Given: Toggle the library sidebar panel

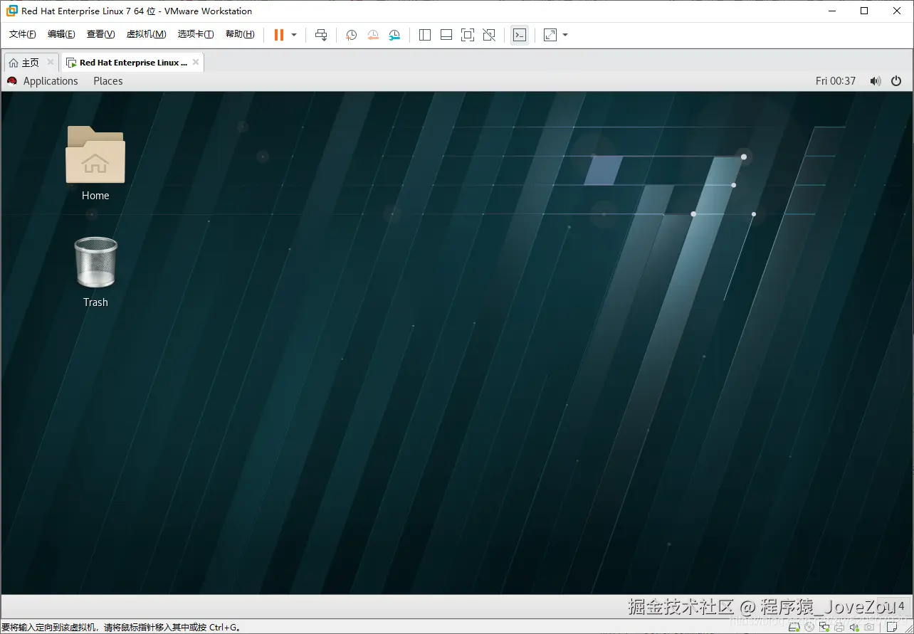Looking at the screenshot, I should [x=425, y=35].
